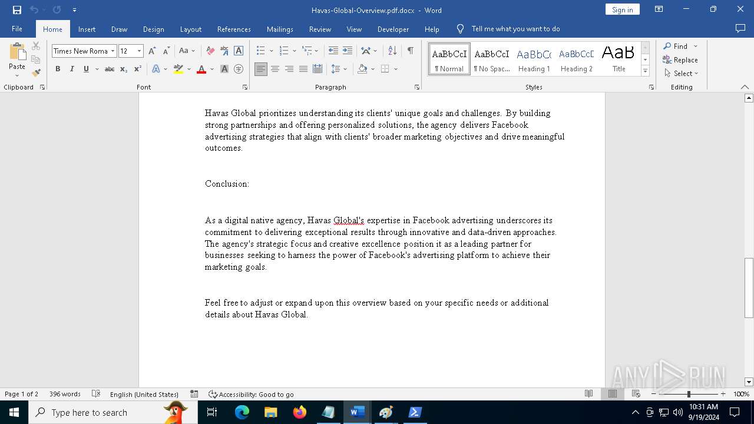Click Replace in the Editing group
Viewport: 754px width, 424px height.
point(680,59)
